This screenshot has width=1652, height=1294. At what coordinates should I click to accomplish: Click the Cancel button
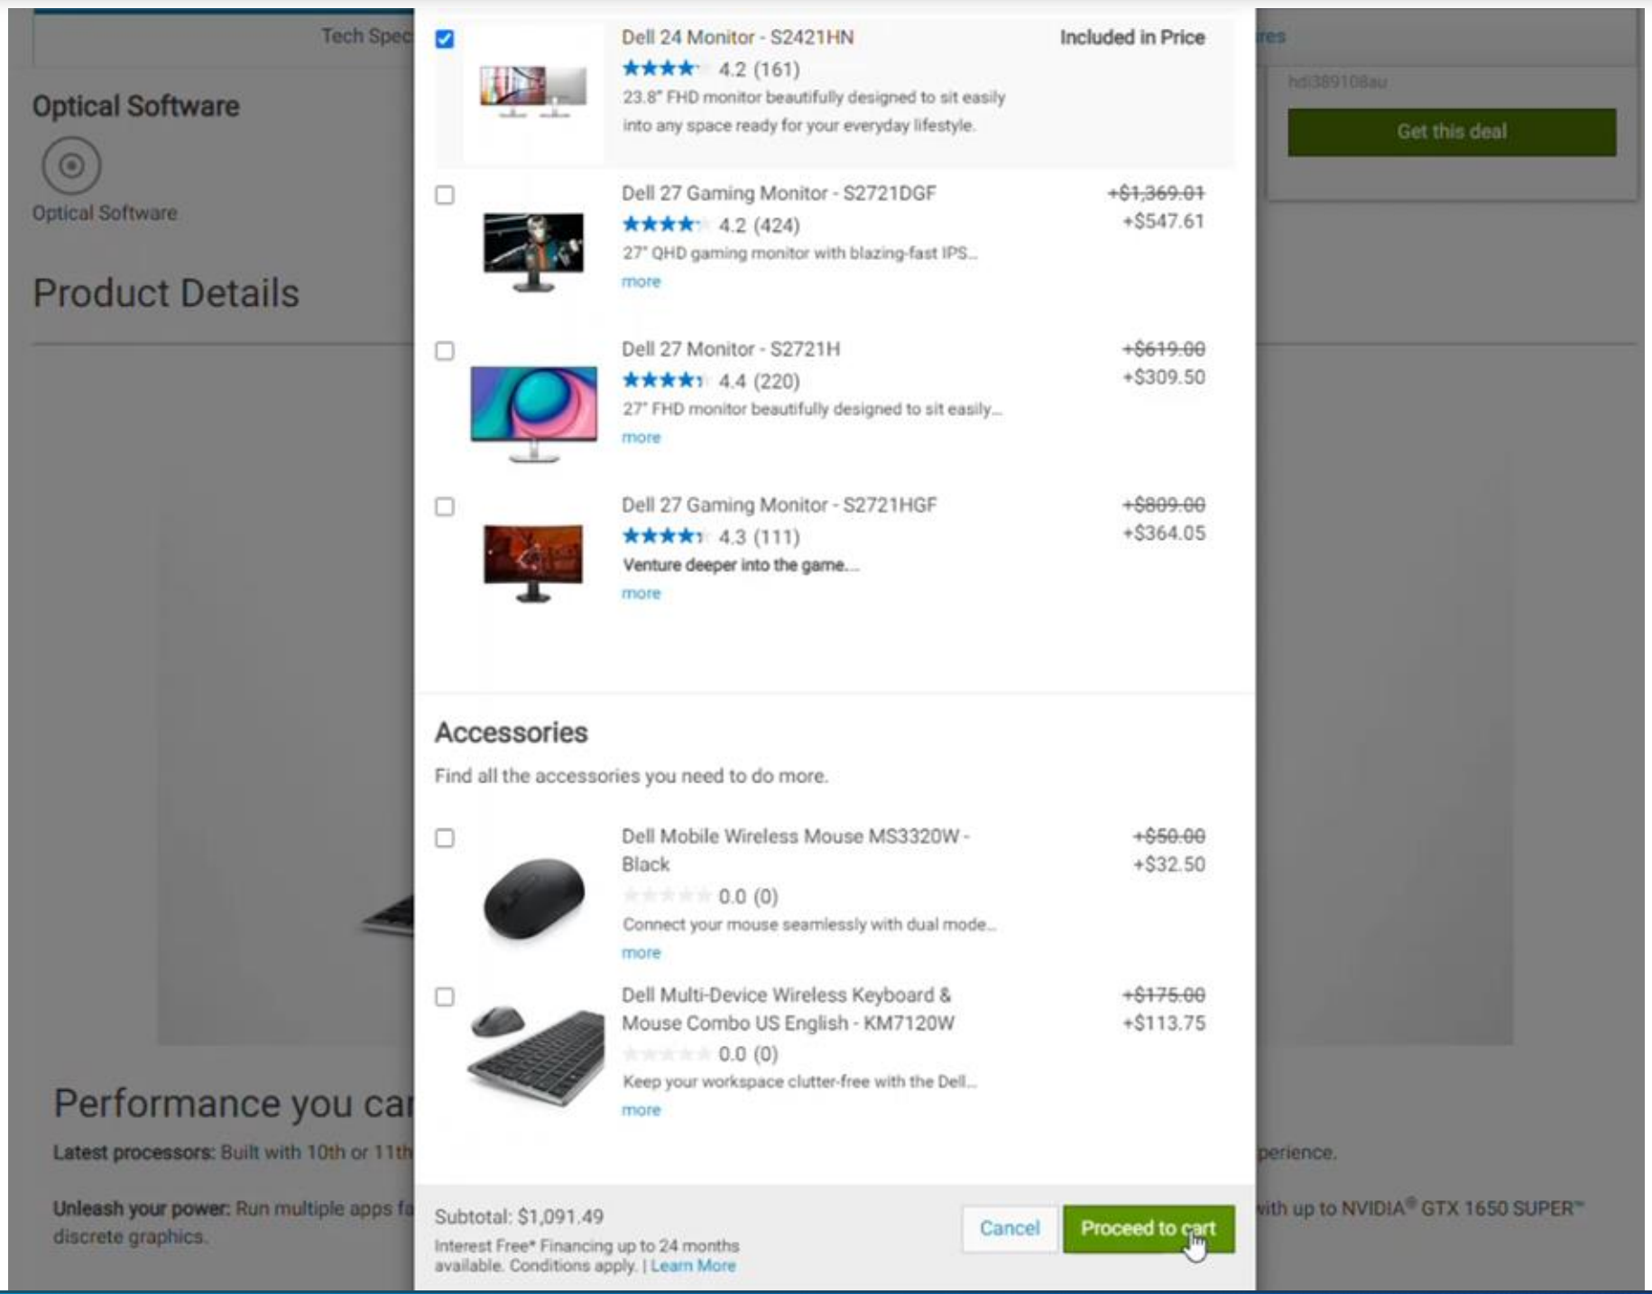click(x=1010, y=1228)
